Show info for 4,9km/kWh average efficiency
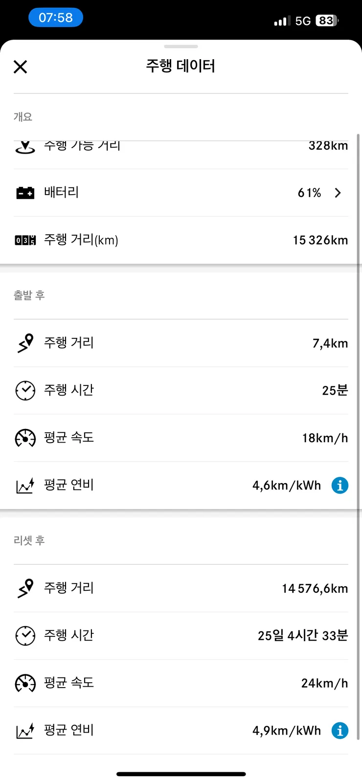This screenshot has width=362, height=783. click(340, 731)
